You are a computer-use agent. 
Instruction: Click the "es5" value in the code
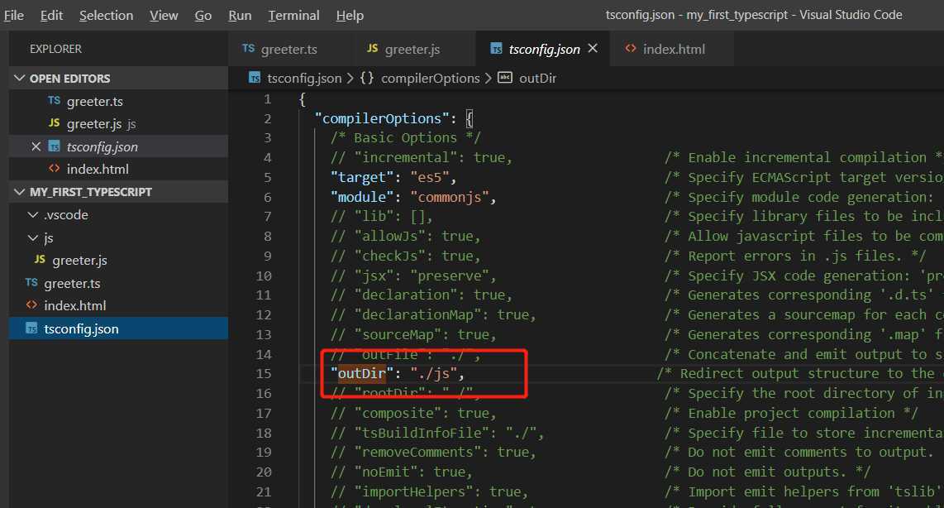[429, 177]
